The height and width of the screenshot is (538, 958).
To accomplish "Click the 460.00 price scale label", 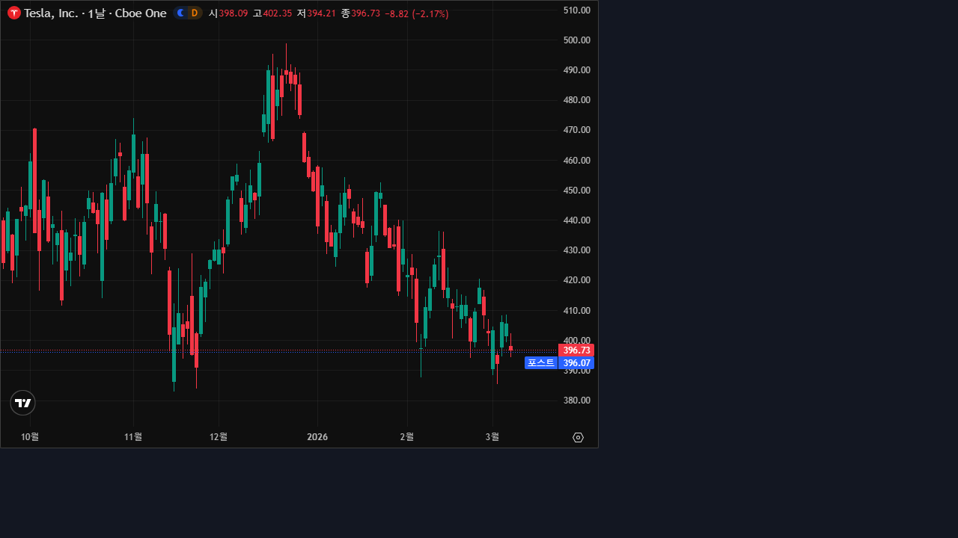I will click(577, 161).
